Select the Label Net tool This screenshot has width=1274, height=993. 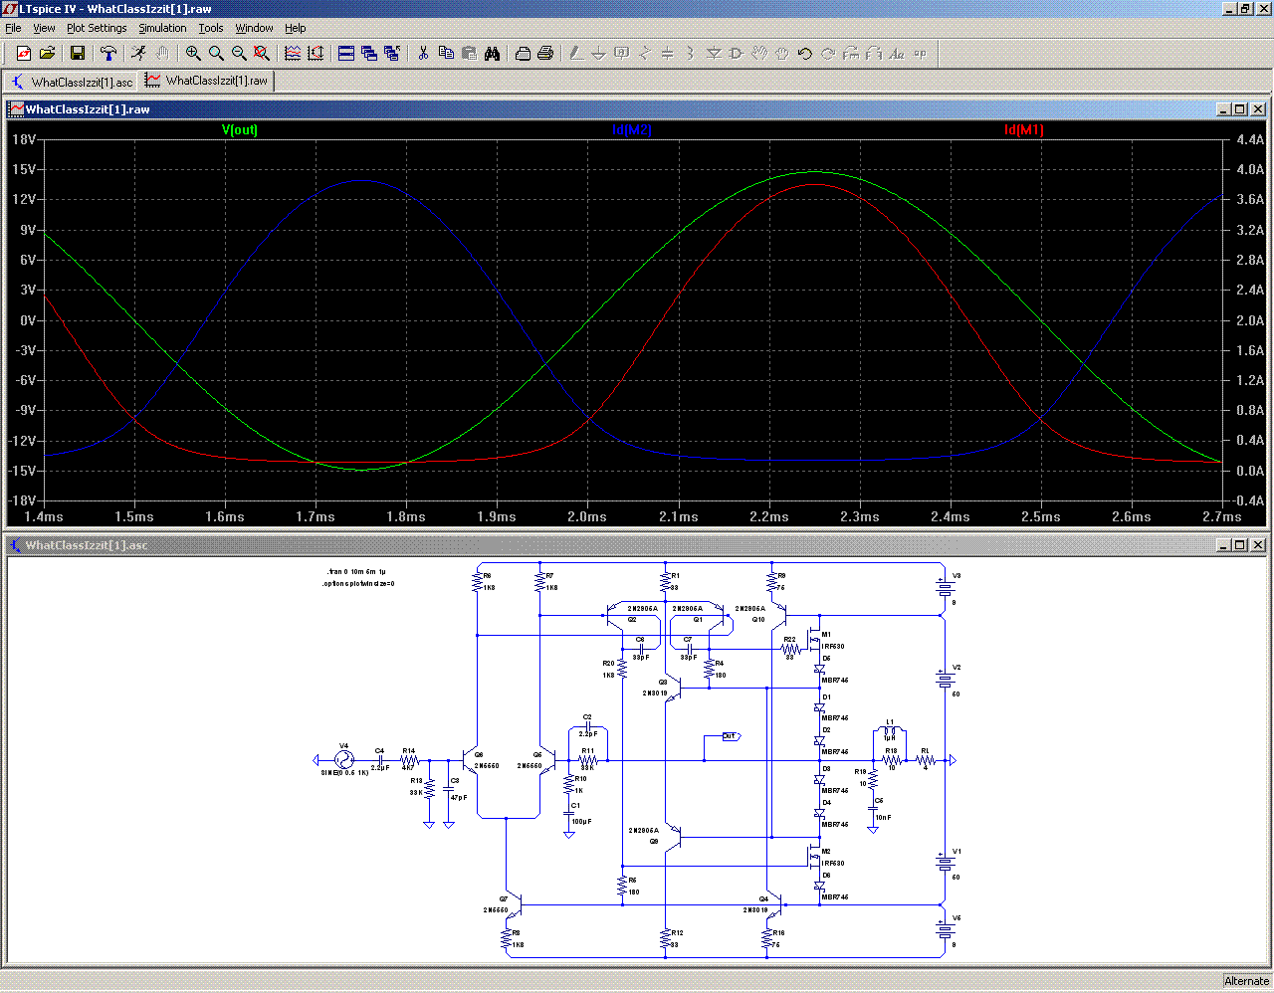[622, 54]
